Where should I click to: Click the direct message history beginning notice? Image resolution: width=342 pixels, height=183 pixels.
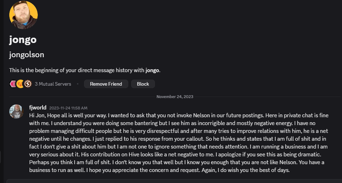click(x=85, y=70)
